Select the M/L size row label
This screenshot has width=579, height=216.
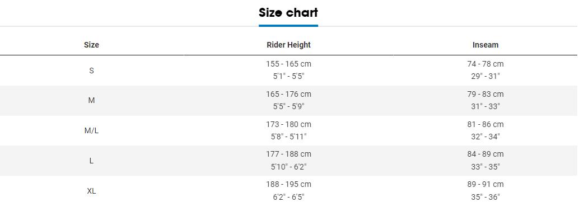pos(92,131)
